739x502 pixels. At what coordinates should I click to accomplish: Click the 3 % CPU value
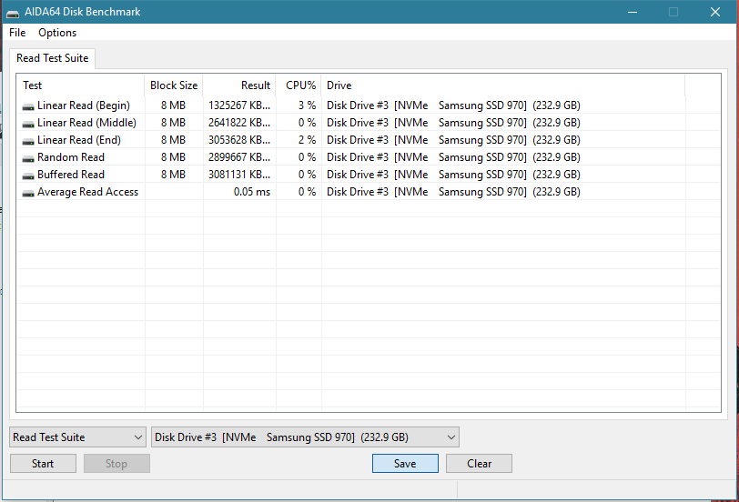click(x=307, y=105)
